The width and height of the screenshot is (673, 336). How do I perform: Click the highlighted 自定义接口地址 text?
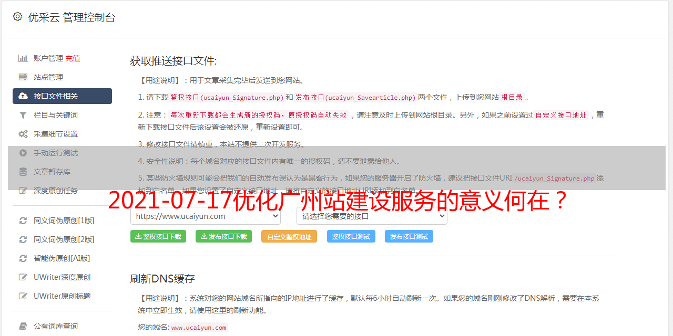(x=560, y=115)
